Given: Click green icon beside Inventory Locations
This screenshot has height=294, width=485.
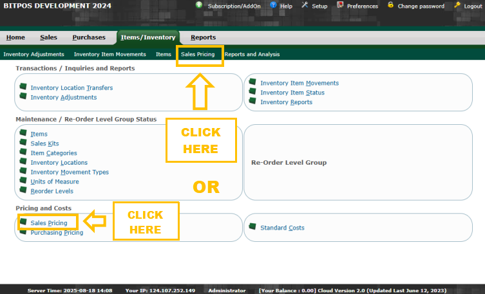Looking at the screenshot, I should (x=23, y=161).
